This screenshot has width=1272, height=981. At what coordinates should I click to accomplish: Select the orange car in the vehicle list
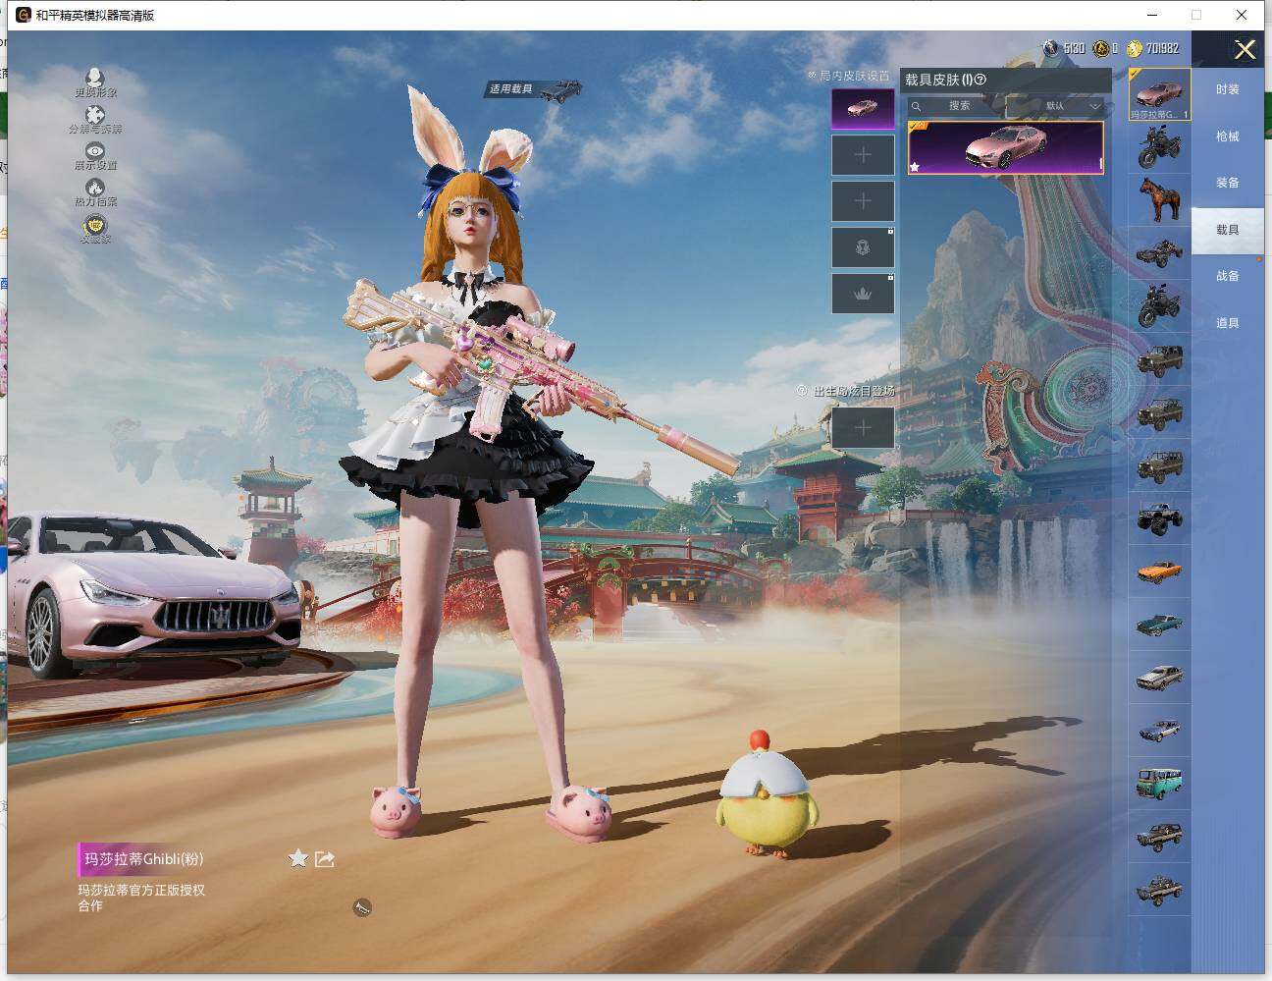point(1159,571)
